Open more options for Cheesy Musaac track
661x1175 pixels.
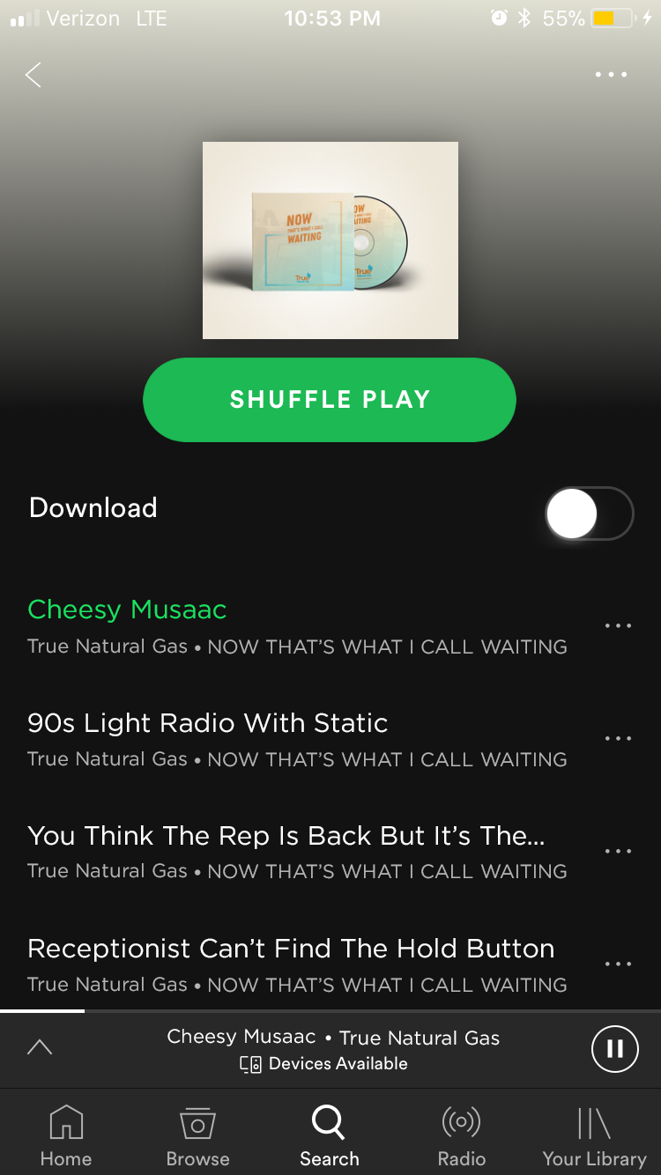[618, 626]
